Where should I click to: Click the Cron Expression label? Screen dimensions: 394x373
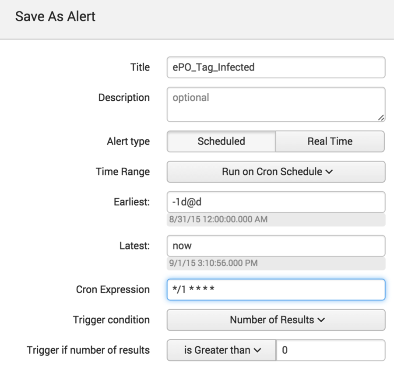click(113, 289)
